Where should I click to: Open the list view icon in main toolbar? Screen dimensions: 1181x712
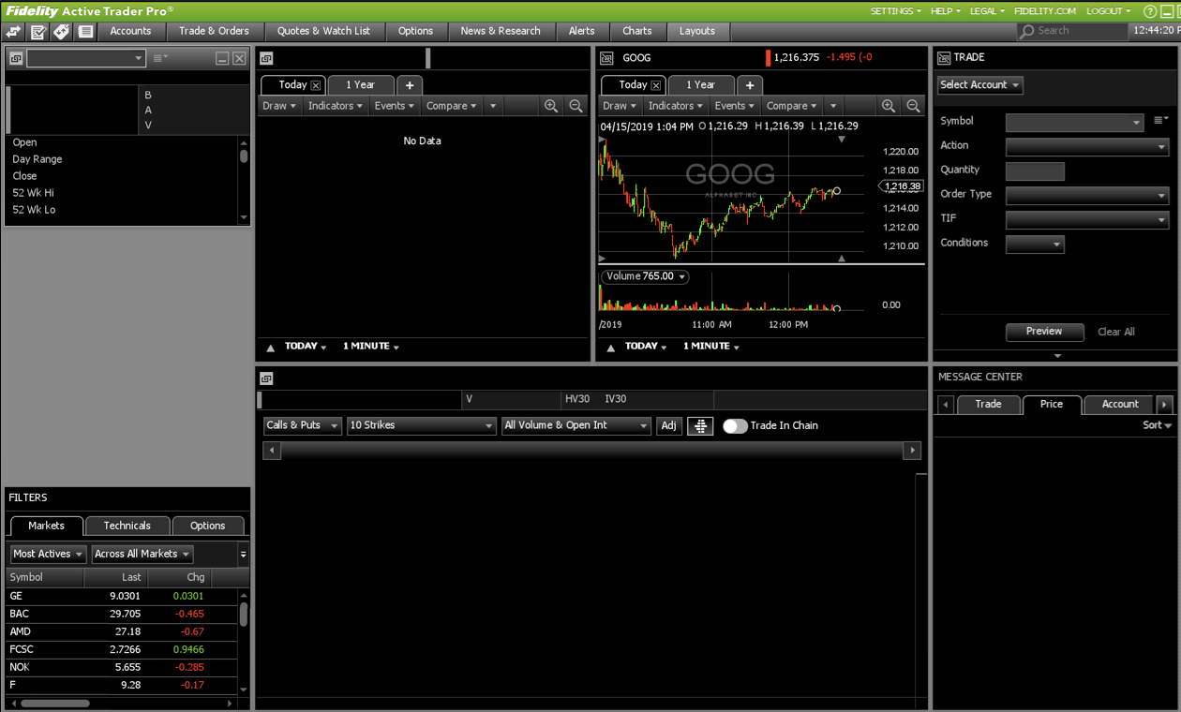tap(85, 31)
